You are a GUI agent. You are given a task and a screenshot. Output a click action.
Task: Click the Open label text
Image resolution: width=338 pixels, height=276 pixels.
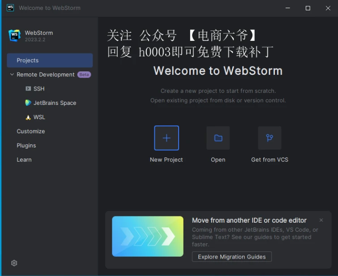218,160
